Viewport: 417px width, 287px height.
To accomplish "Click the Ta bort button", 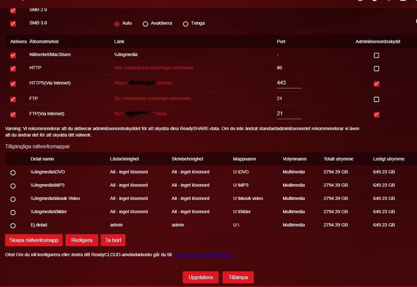I will point(113,240).
